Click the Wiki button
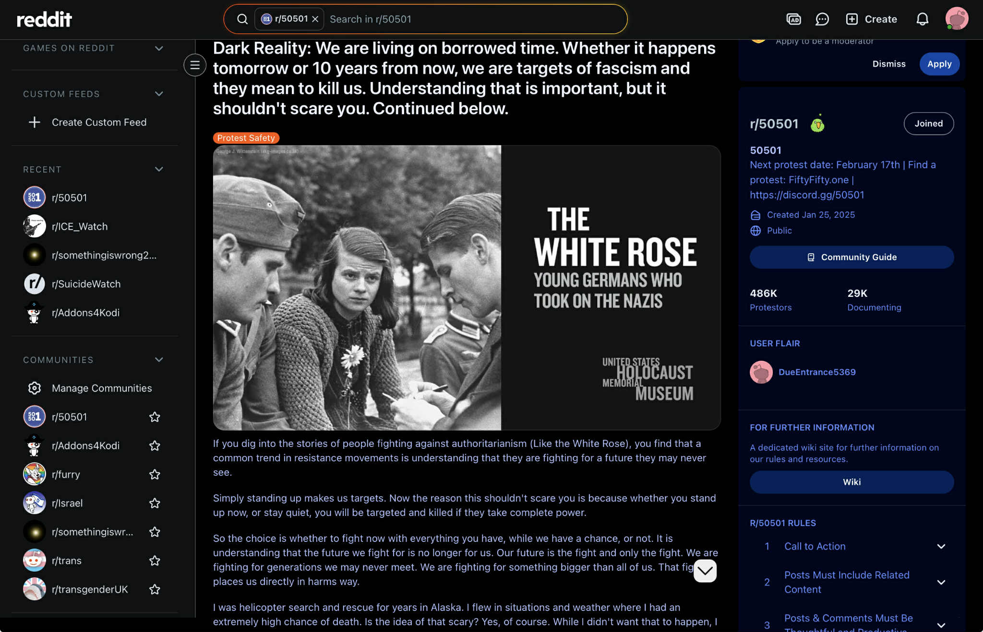This screenshot has height=632, width=983. click(x=851, y=482)
